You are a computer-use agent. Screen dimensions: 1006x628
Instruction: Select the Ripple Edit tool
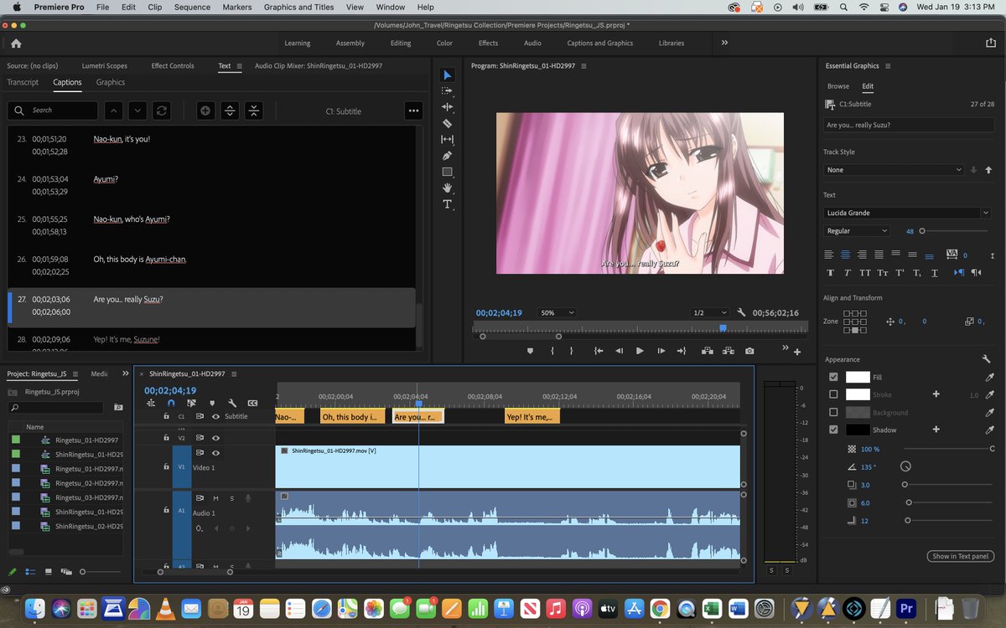point(447,107)
